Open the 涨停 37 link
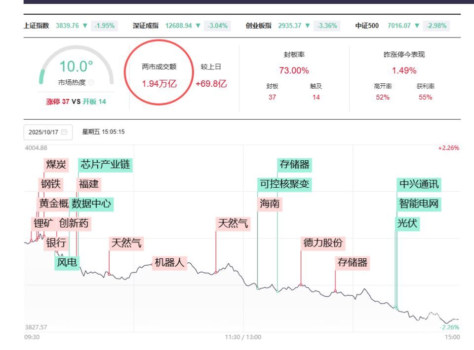 58,102
